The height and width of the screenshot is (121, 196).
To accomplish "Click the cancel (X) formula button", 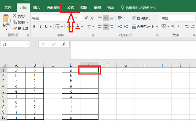I will (43, 44).
